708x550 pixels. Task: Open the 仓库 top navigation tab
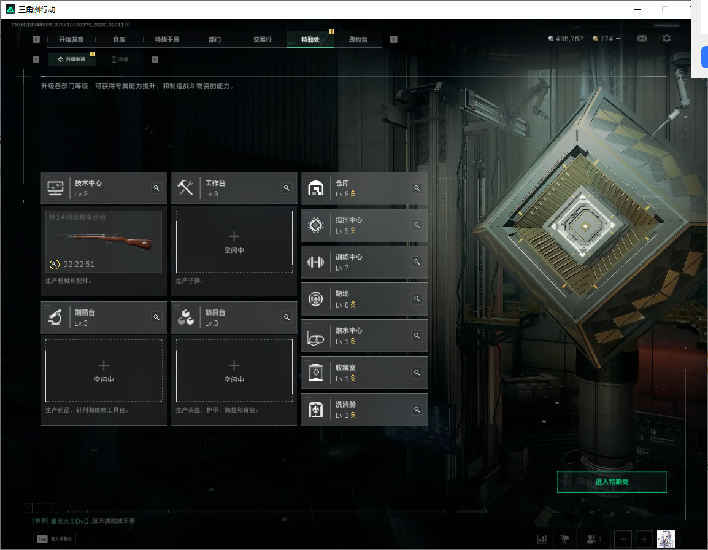pos(119,39)
